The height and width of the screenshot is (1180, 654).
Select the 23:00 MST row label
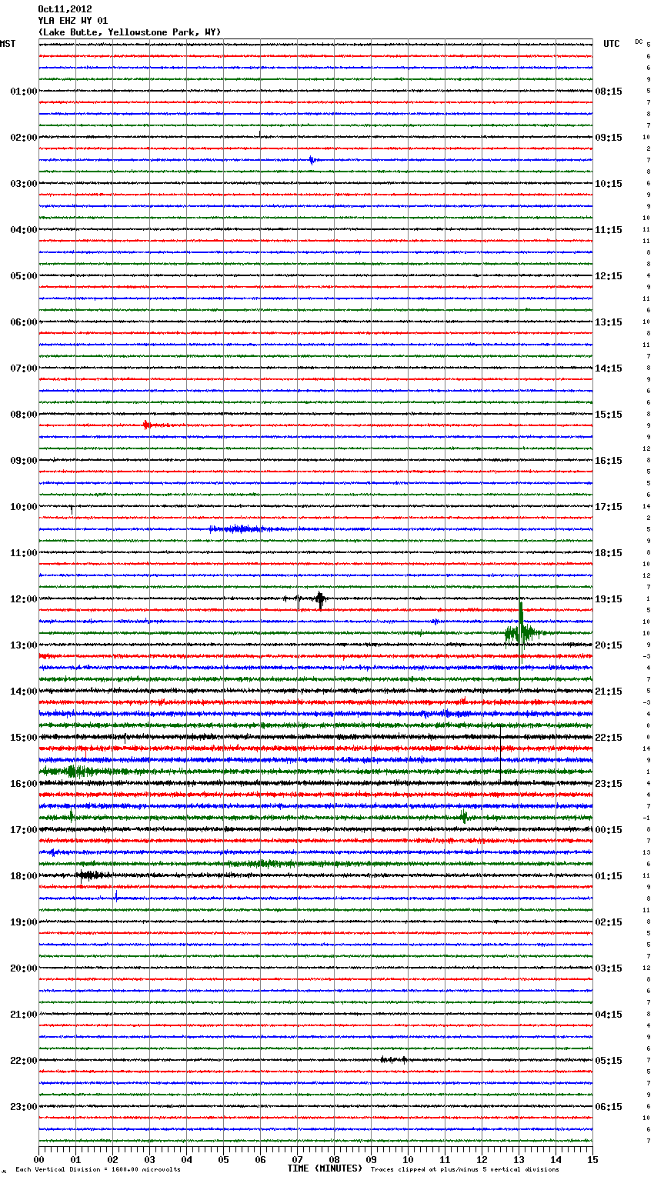click(24, 1107)
